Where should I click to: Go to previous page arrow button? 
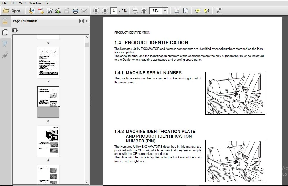(96, 11)
